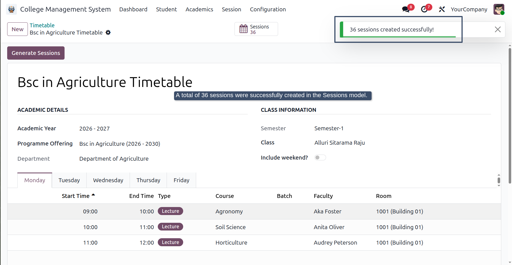Switch to the Wednesday tab
This screenshot has height=265, width=512.
click(108, 180)
